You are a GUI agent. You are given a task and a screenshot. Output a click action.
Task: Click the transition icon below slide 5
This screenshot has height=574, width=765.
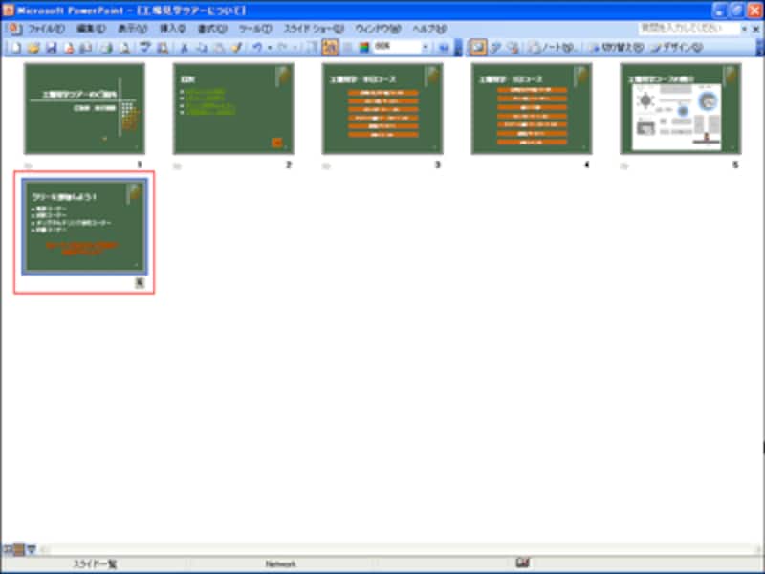[624, 166]
